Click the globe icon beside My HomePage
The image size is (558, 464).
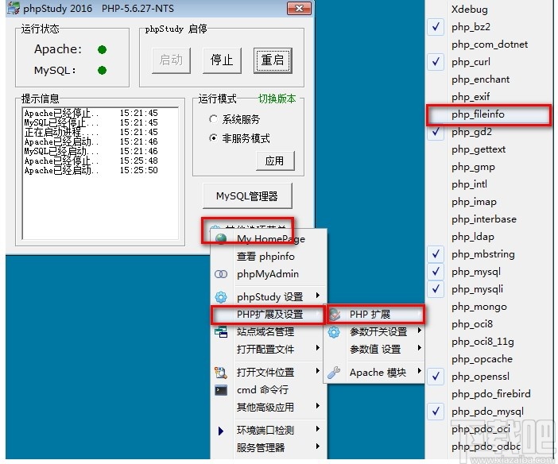point(221,239)
